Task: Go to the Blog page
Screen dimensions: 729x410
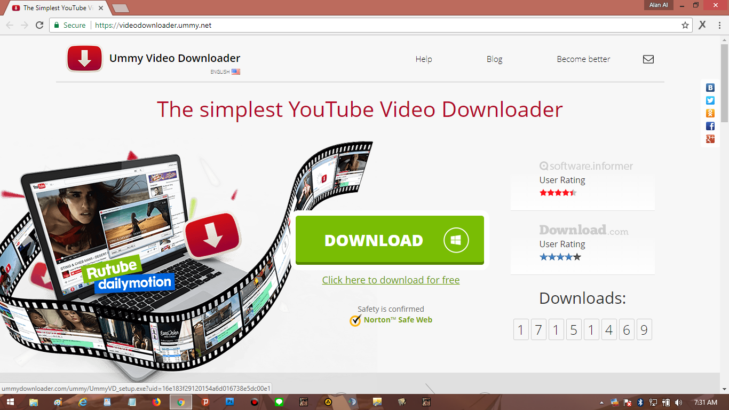Action: pyautogui.click(x=495, y=59)
